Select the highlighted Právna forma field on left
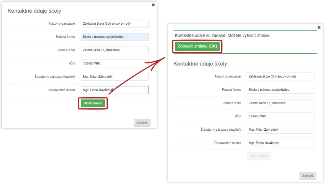 click(115, 37)
